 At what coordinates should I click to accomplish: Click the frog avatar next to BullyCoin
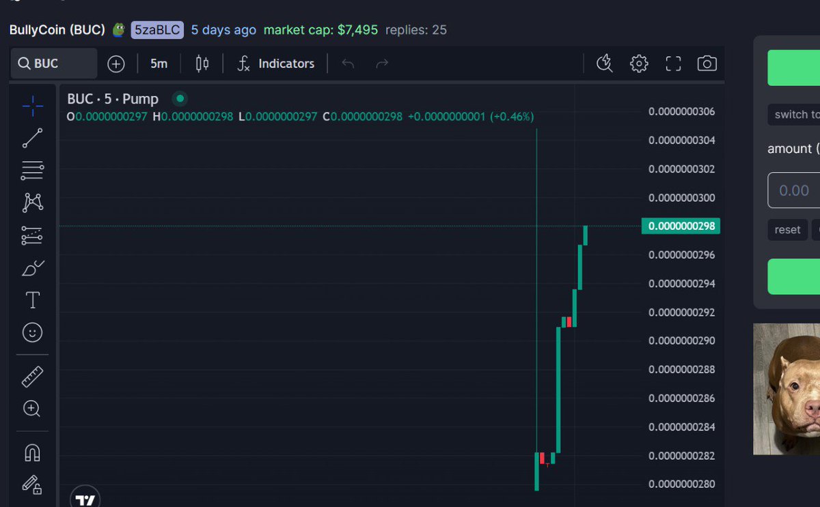point(119,30)
